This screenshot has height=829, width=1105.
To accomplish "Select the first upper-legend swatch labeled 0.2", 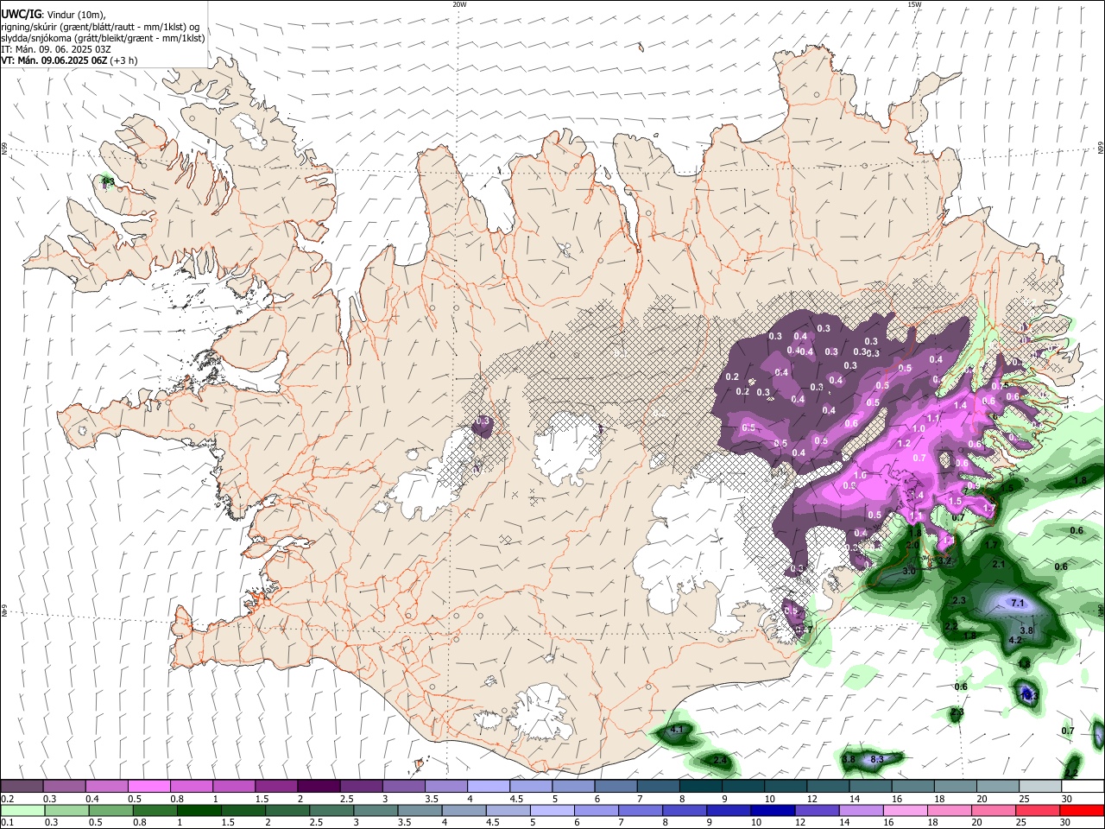I will click(22, 787).
